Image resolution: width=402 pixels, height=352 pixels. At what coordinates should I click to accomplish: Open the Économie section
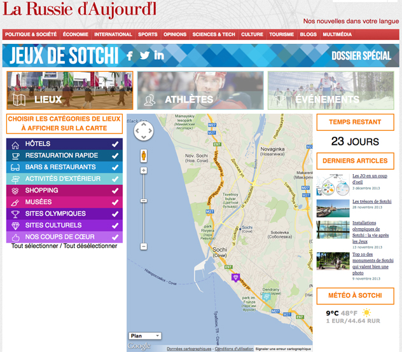tap(76, 34)
